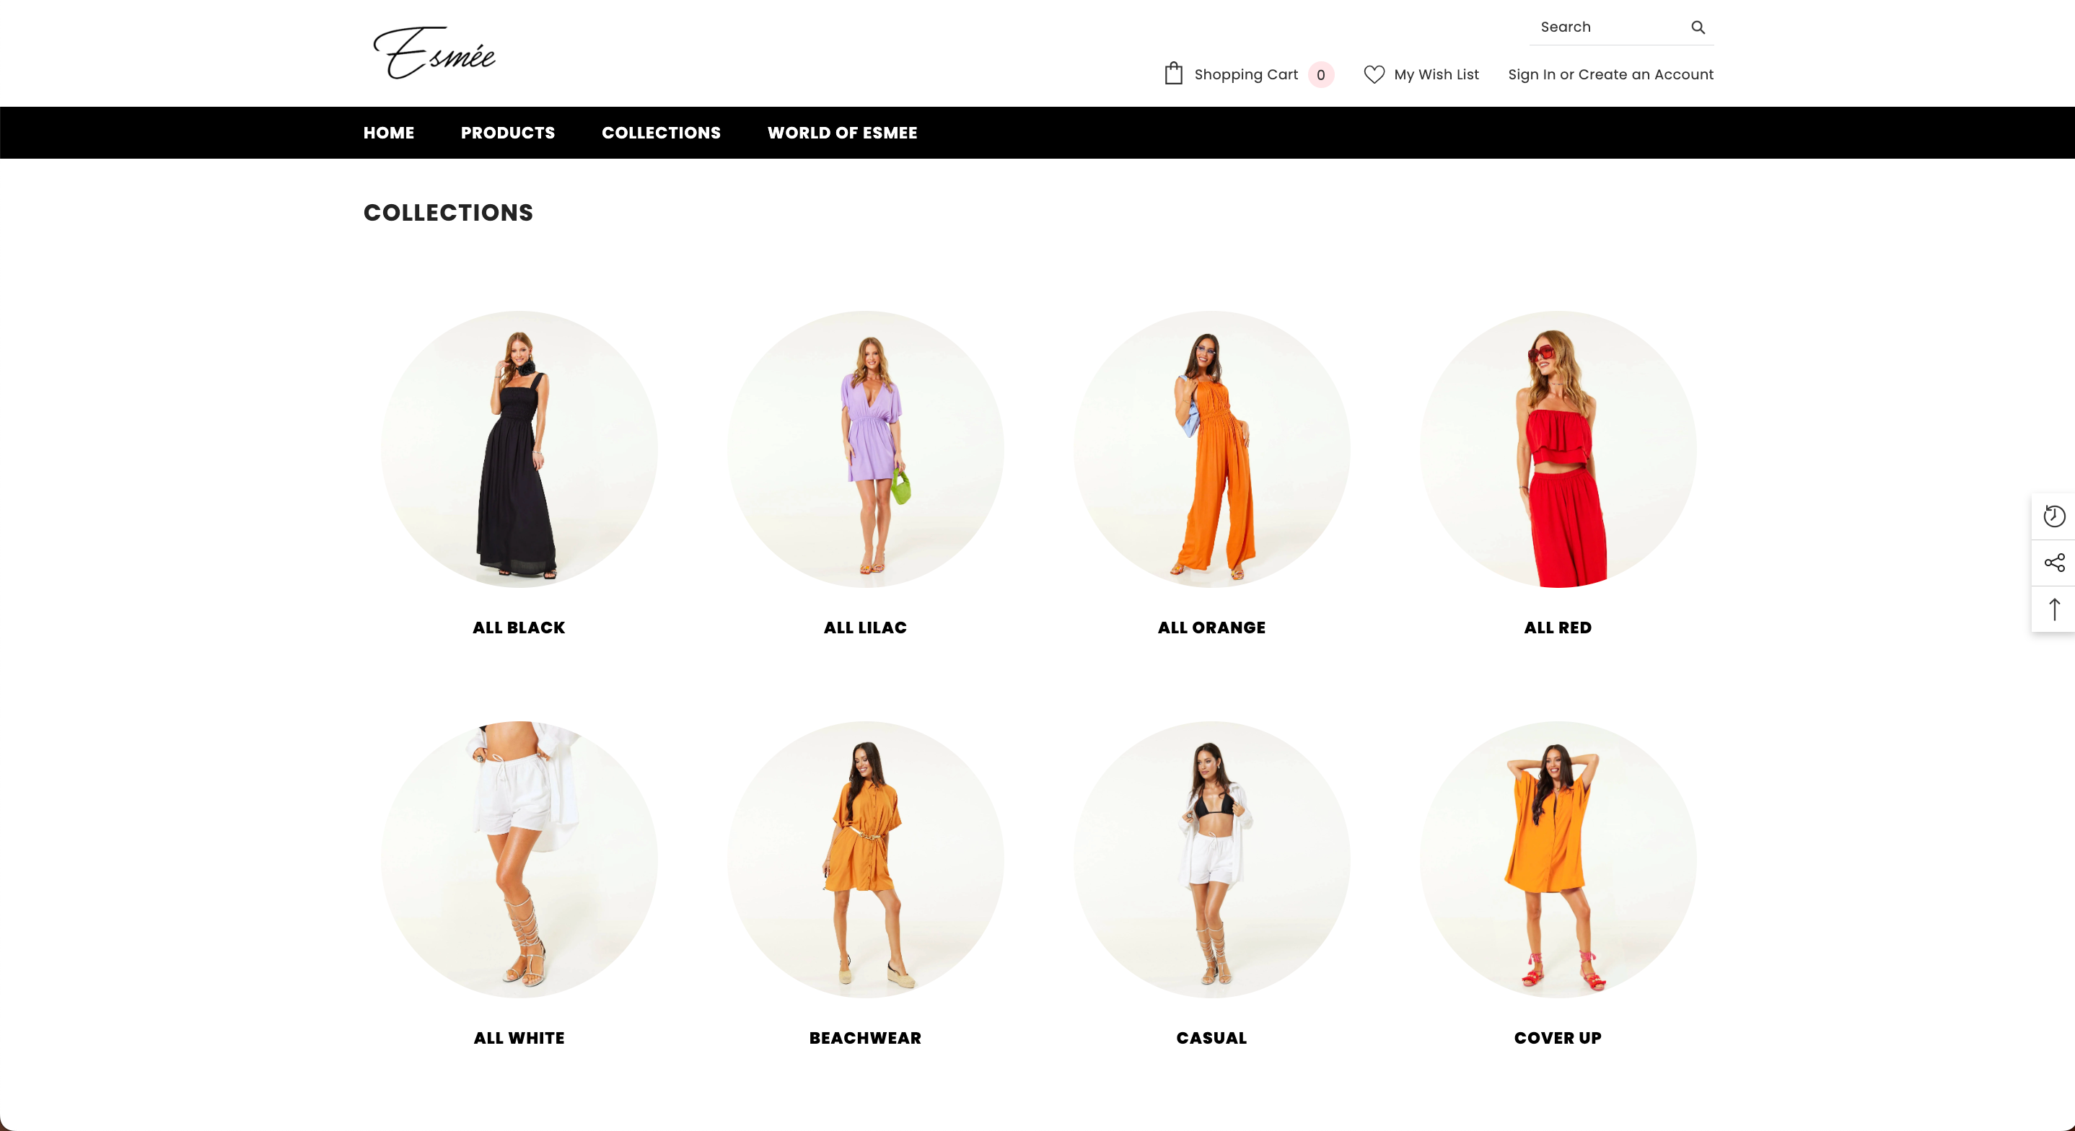
Task: Open the recently viewed clock icon
Action: [2053, 516]
